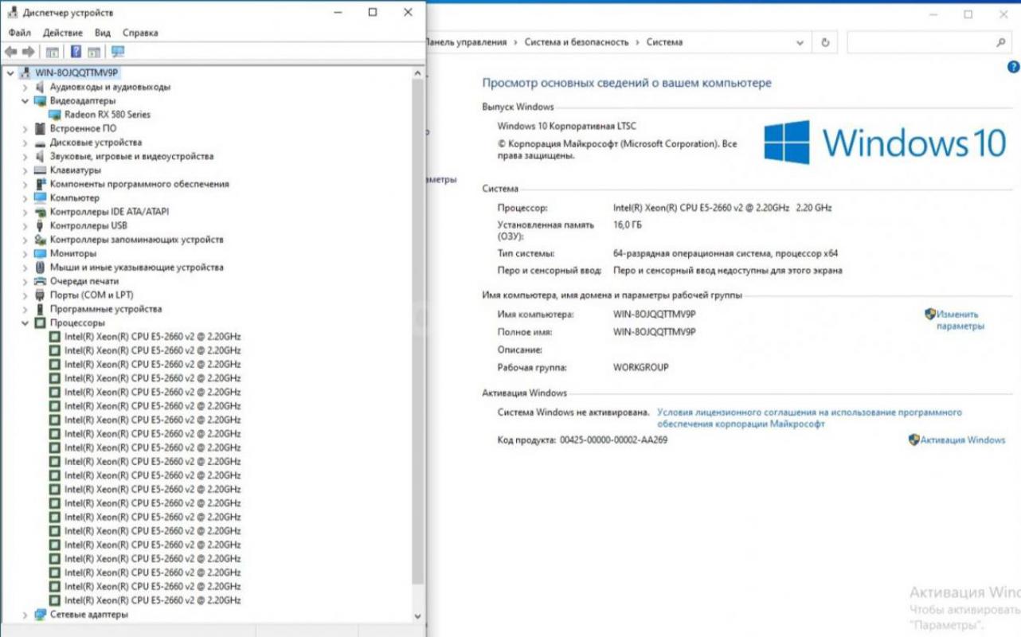Viewport: 1021px width, 637px height.
Task: Open help via blue question mark toolbar icon
Action: (x=76, y=52)
